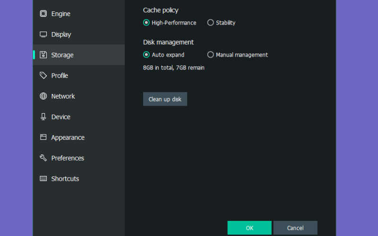Viewport: 378px width, 236px height.
Task: Click the Engine chip icon
Action: 43,14
